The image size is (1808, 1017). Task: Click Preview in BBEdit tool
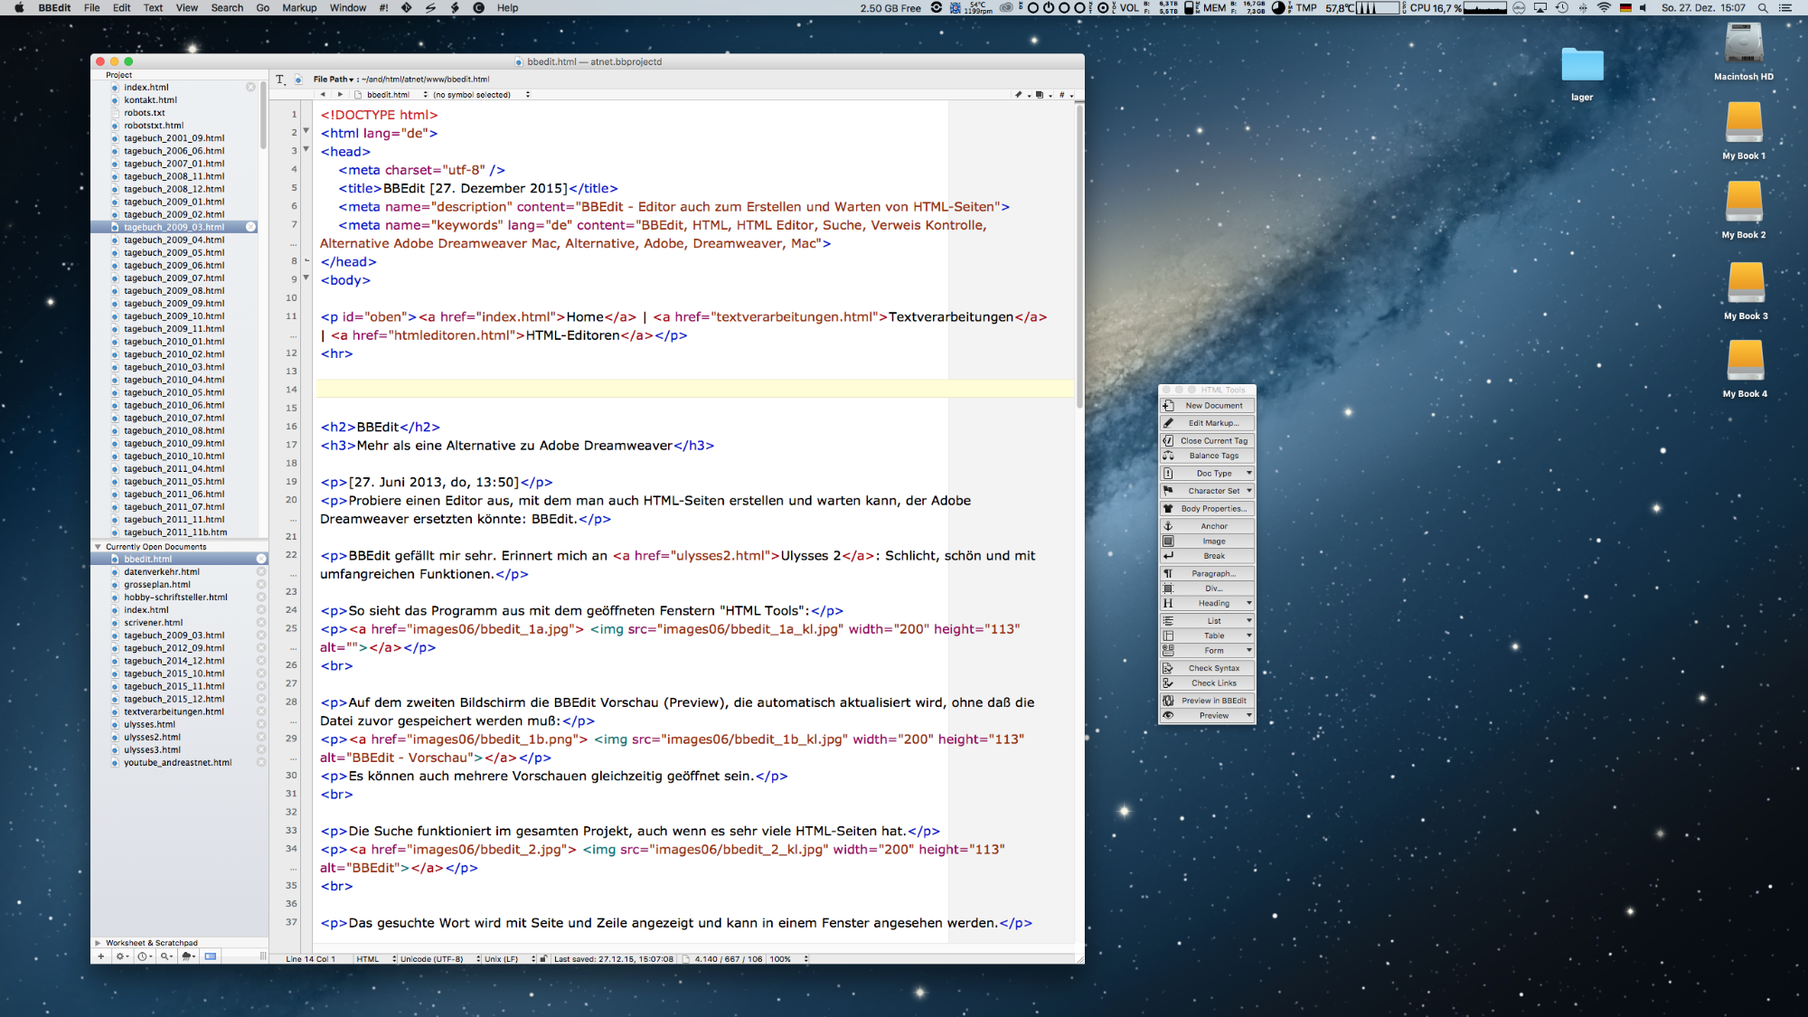[x=1207, y=701]
